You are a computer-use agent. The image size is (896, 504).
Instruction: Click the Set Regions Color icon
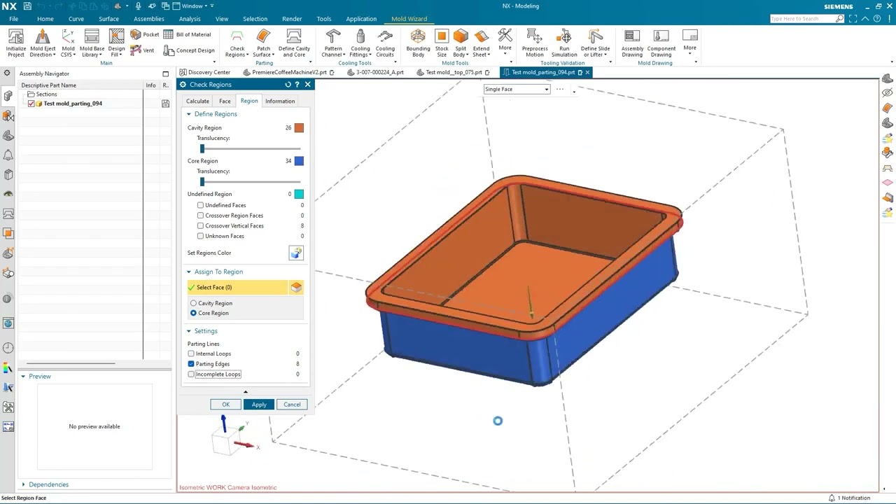pyautogui.click(x=296, y=253)
